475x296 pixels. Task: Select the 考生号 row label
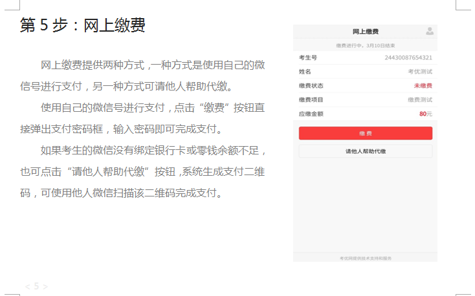pos(308,58)
